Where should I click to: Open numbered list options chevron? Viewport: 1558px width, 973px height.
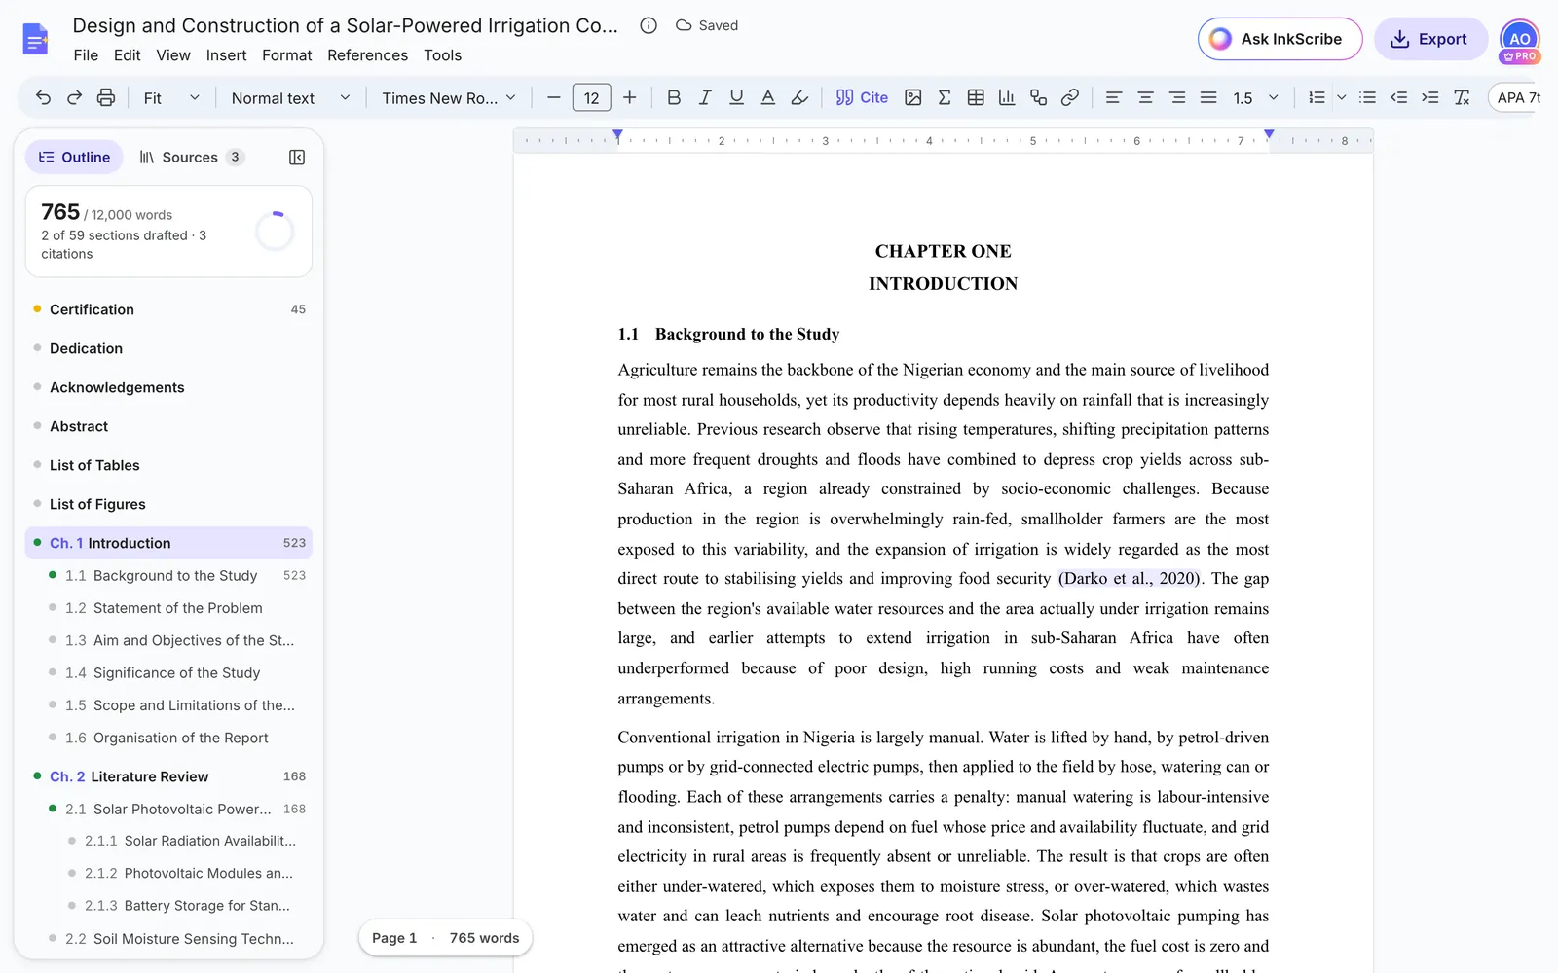(1341, 97)
